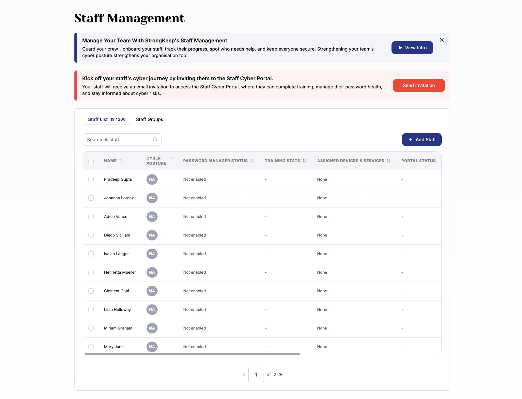Click the search magnifier icon

(155, 140)
